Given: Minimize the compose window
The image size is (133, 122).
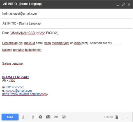Looking at the screenshot, I should [x=118, y=5].
